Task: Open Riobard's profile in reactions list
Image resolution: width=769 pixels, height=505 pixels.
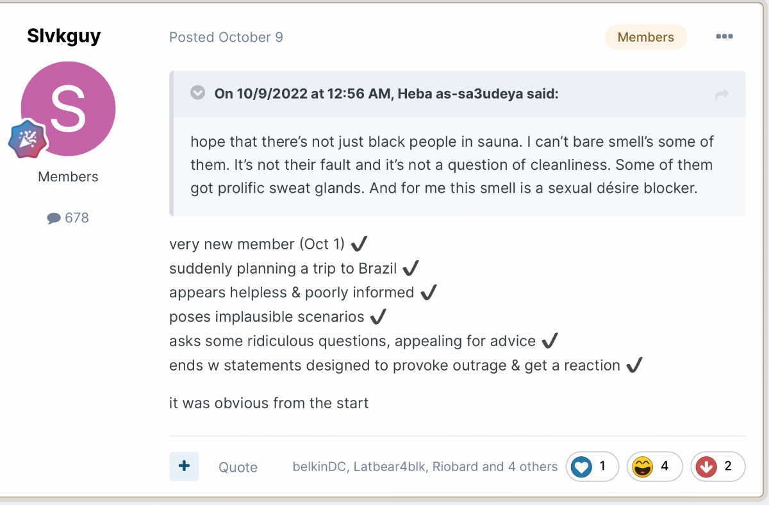Action: 455,467
